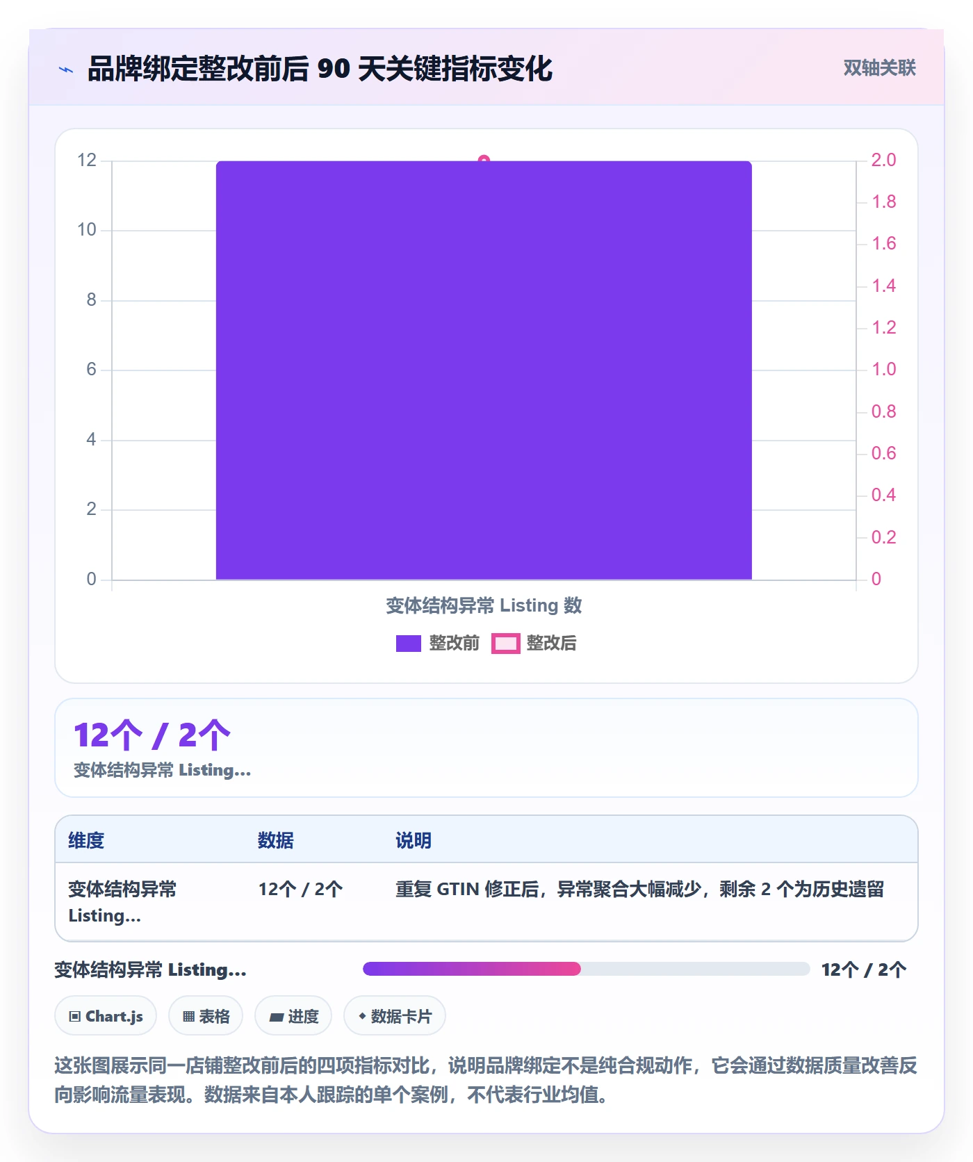Viewport: 973px width, 1162px height.
Task: Toggle the pink 整改后 legend swatch
Action: point(506,644)
